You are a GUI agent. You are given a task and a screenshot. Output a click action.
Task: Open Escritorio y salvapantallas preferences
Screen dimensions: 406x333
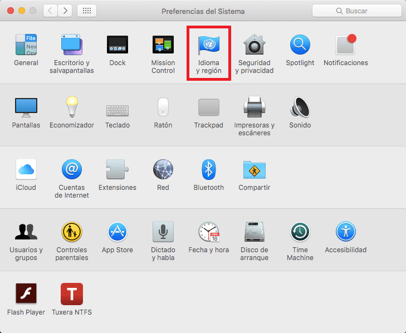tap(72, 45)
